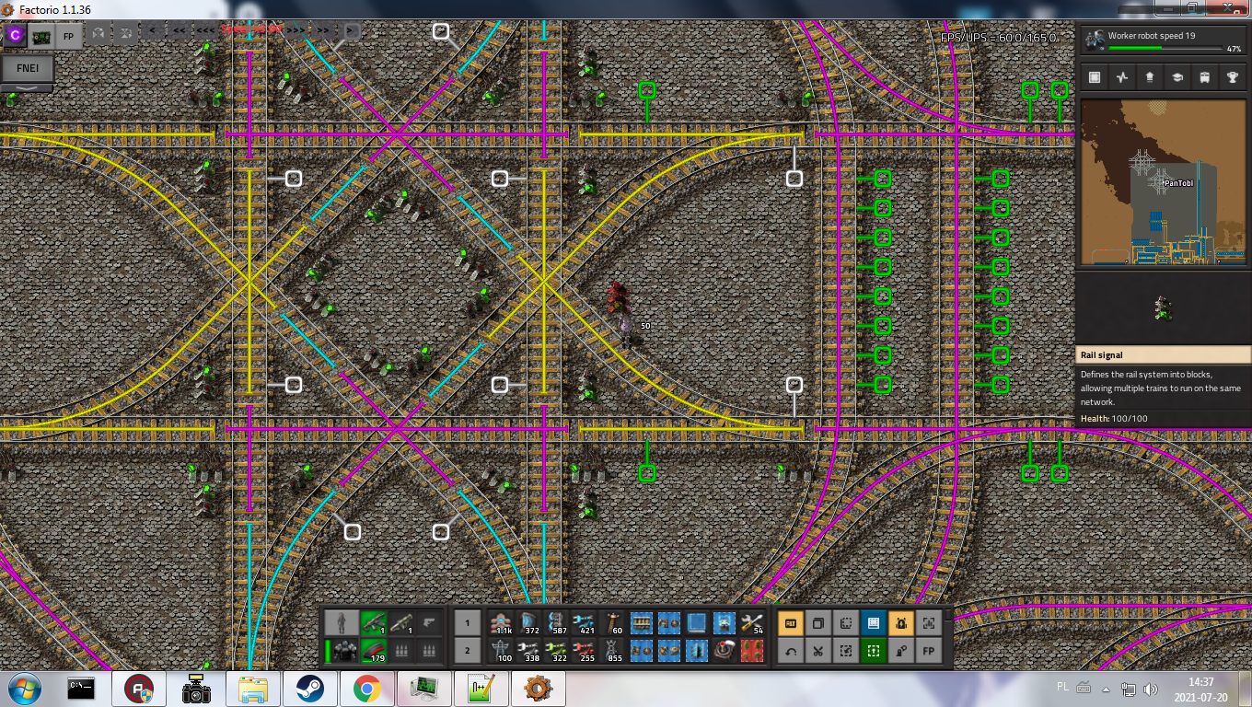Select quickbar item with count 372
Viewport: 1252px width, 707px height.
530,623
